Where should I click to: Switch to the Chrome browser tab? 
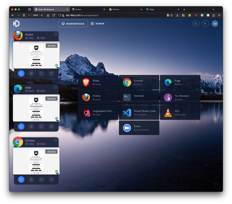(x=125, y=10)
